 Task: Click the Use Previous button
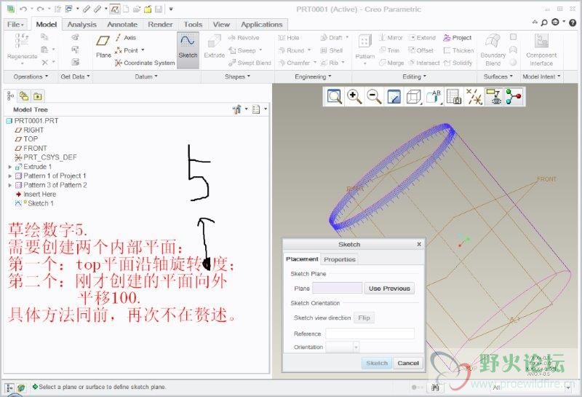[389, 288]
